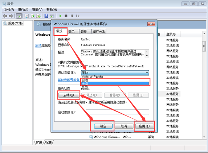208x153 pixels.
Task: Click the Back arrow in the toolbar
Action: click(5, 16)
